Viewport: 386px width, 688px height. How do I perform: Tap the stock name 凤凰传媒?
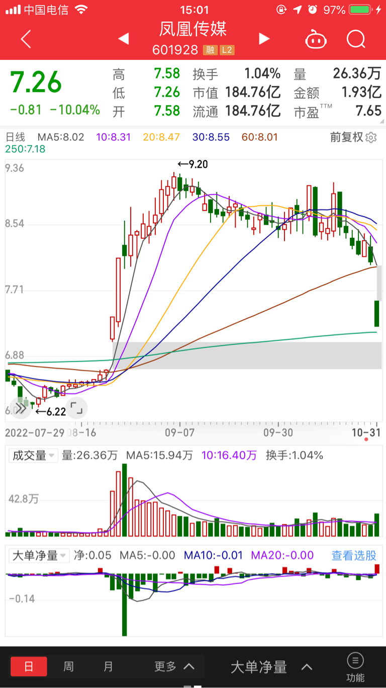(x=193, y=29)
